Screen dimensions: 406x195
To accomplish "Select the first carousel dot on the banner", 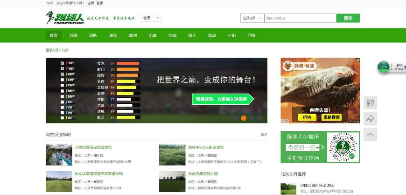I will (x=236, y=118).
